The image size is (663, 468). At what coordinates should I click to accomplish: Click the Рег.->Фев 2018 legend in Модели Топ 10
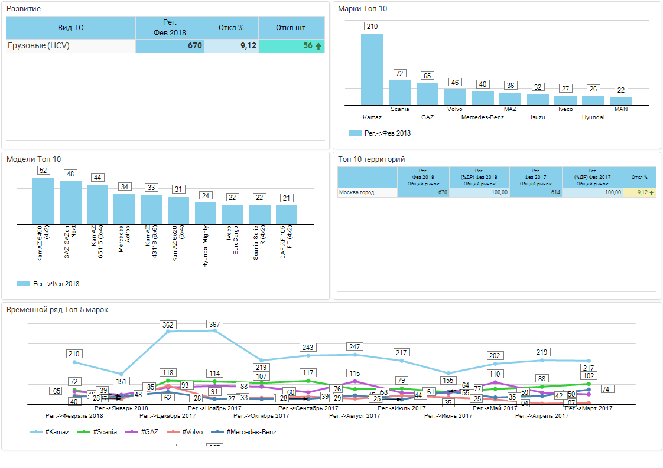48,284
